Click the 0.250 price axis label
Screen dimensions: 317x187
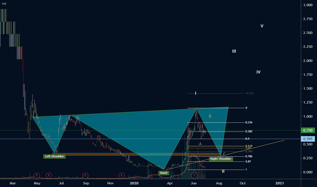(308, 158)
